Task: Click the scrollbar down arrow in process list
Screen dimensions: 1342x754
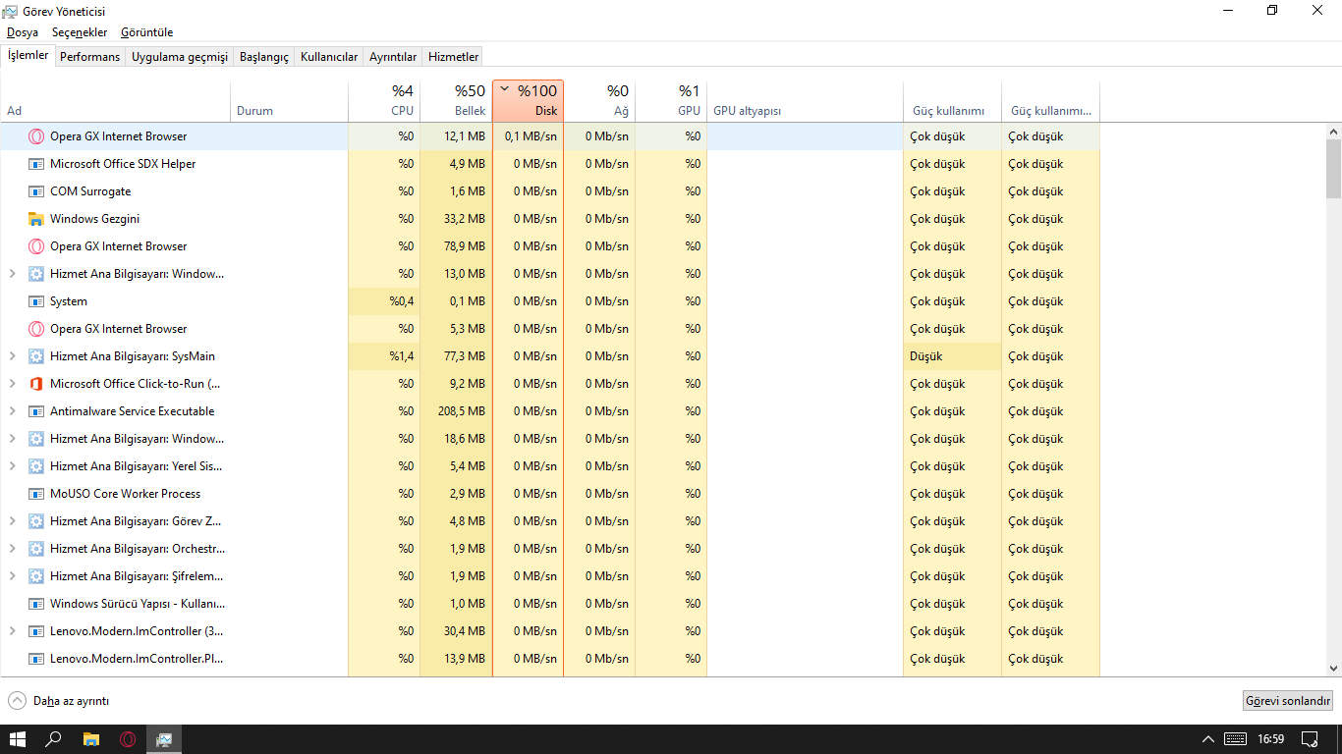Action: [x=1333, y=668]
